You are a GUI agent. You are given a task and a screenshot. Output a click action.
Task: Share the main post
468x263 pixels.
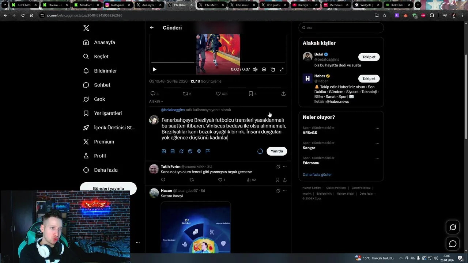(283, 94)
